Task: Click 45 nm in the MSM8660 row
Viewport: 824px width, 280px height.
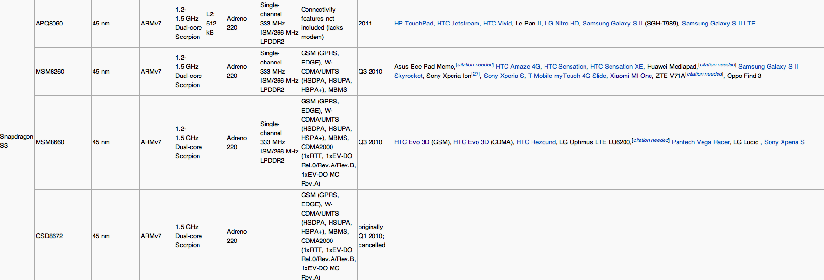Action: pos(101,142)
